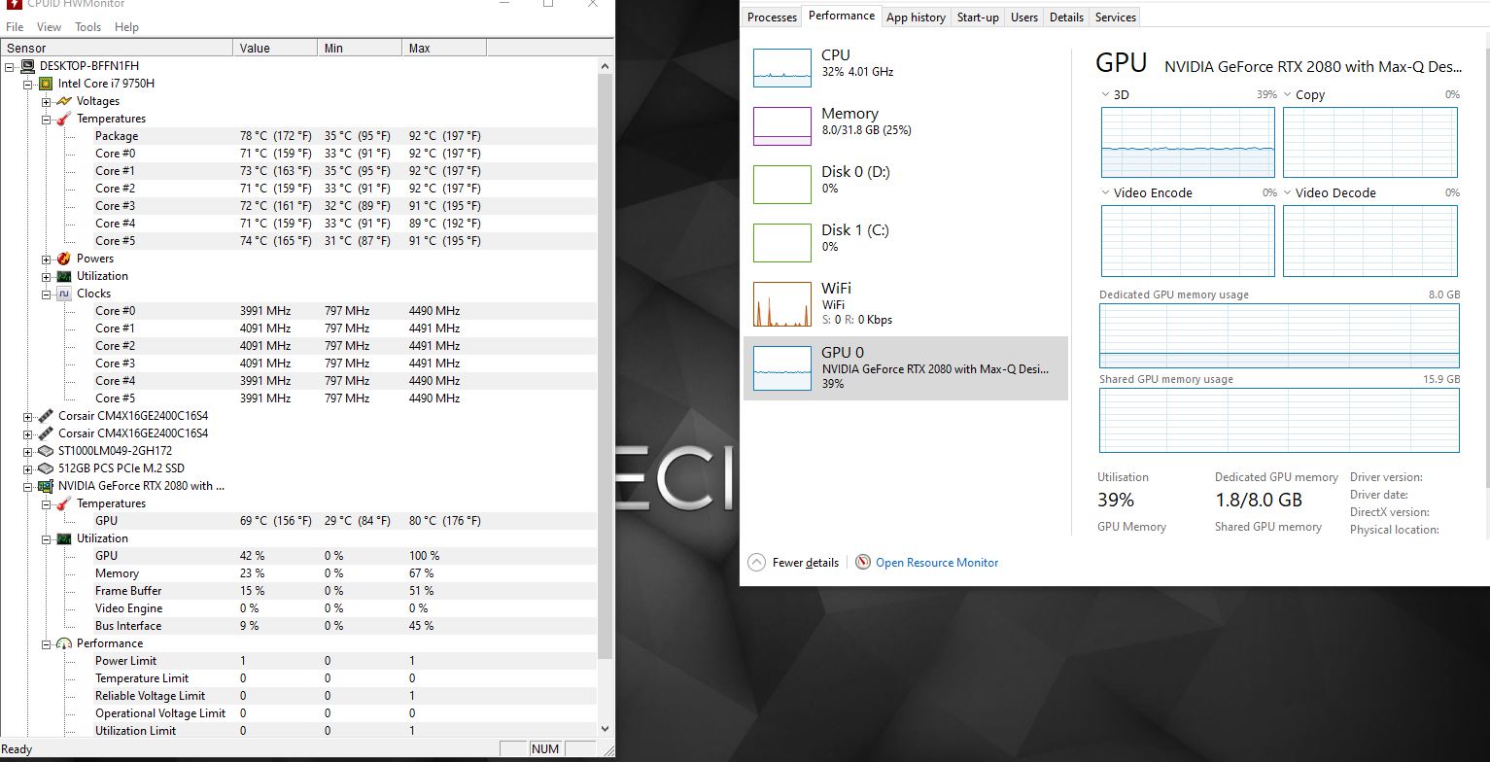Click the Sensor column header

pos(117,48)
